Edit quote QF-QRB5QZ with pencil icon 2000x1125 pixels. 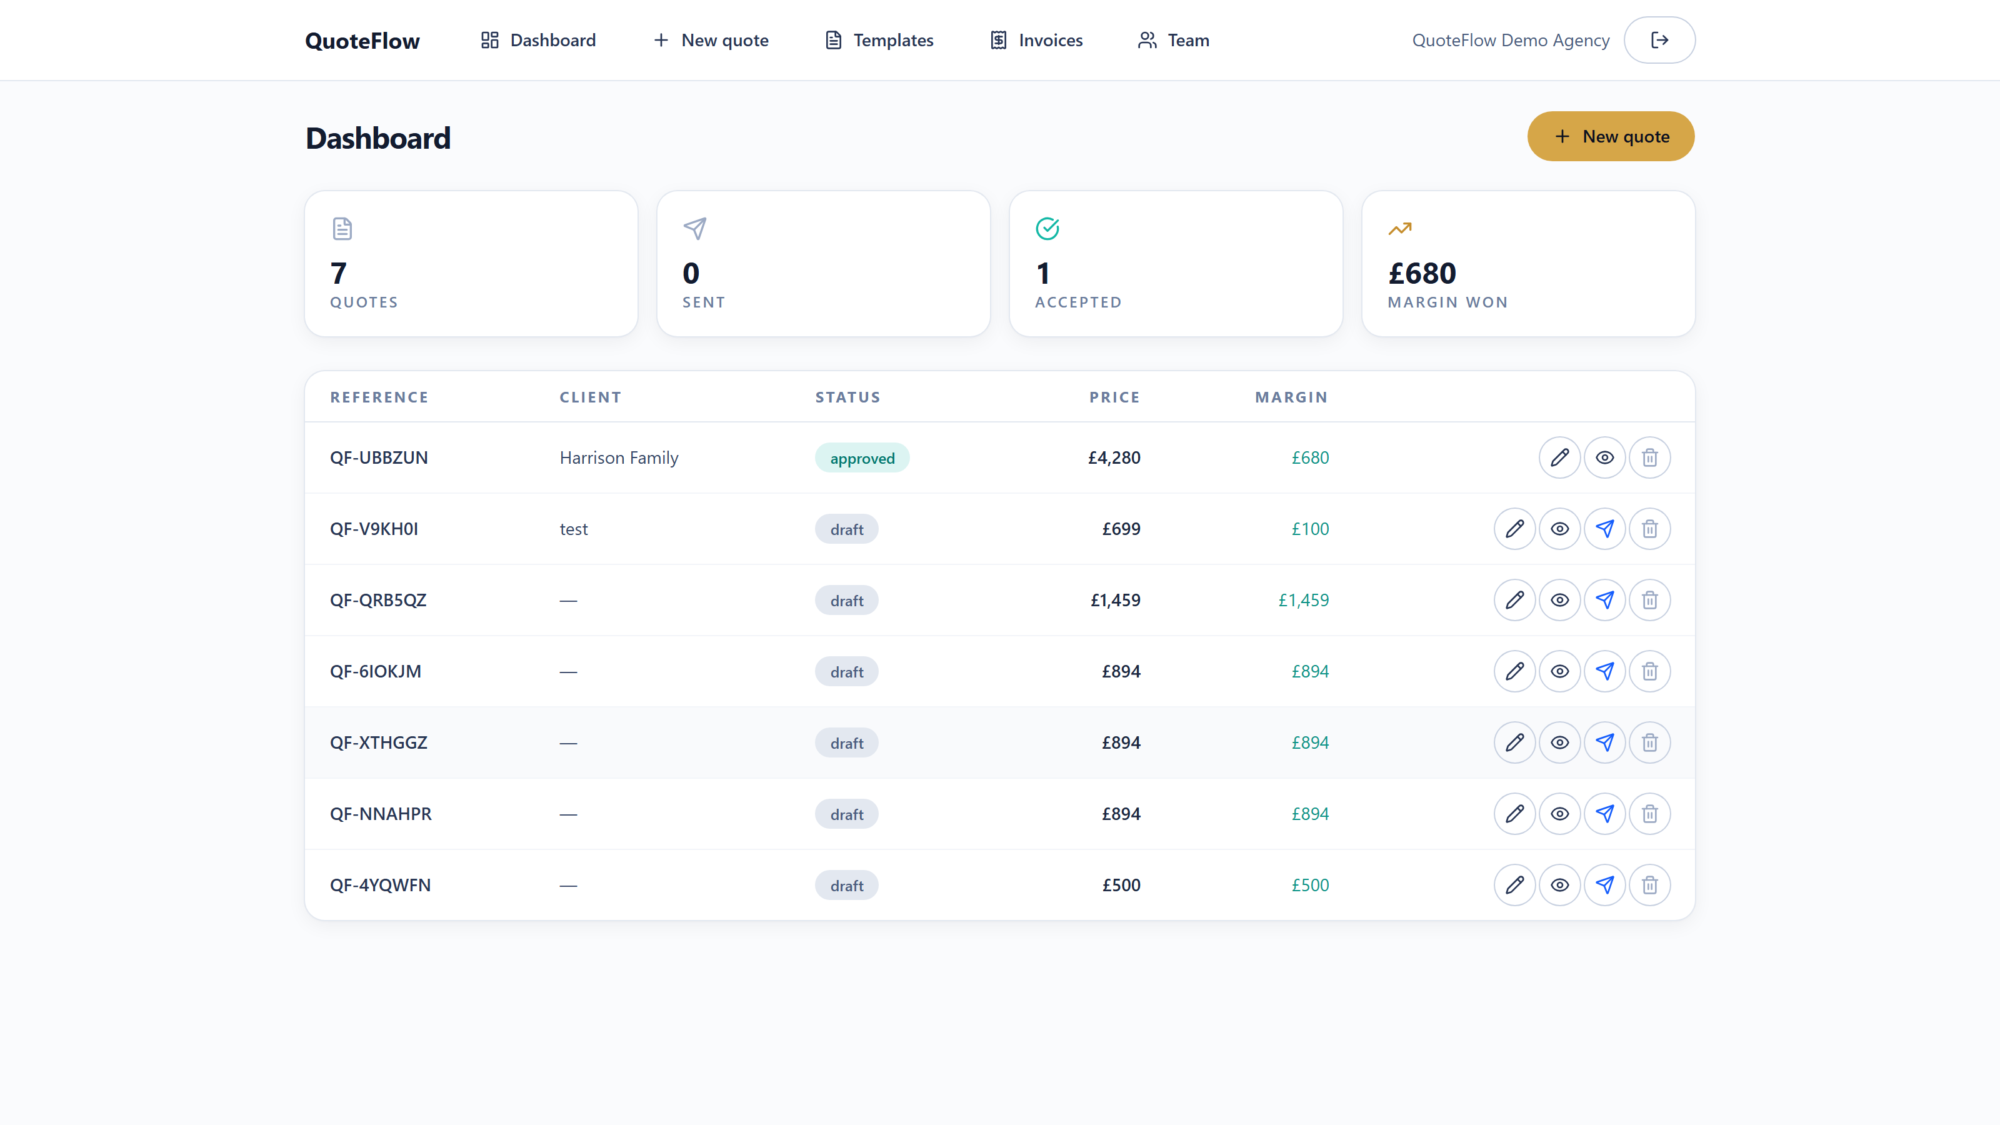[1514, 600]
